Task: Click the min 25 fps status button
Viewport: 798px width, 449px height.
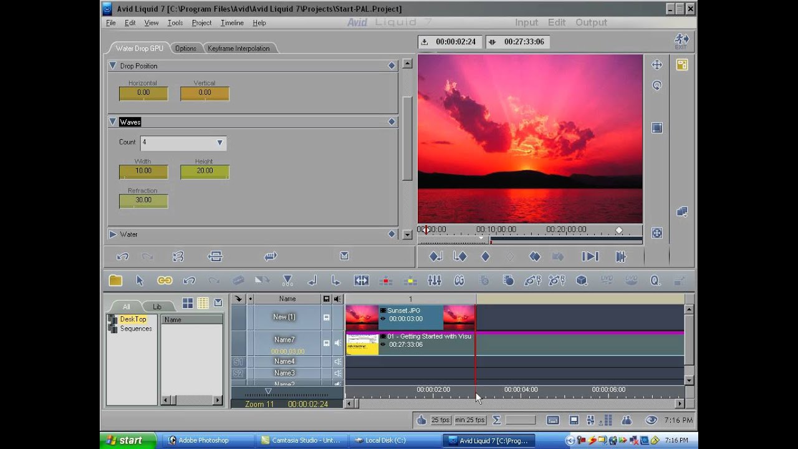Action: [470, 420]
